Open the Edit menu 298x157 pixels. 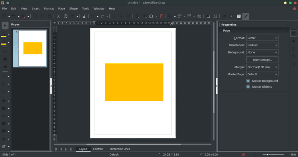(14, 9)
